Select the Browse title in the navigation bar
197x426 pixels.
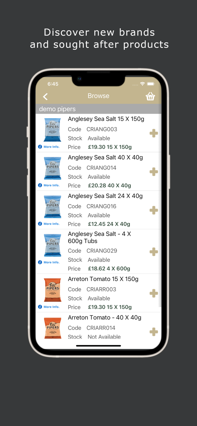coord(98,96)
